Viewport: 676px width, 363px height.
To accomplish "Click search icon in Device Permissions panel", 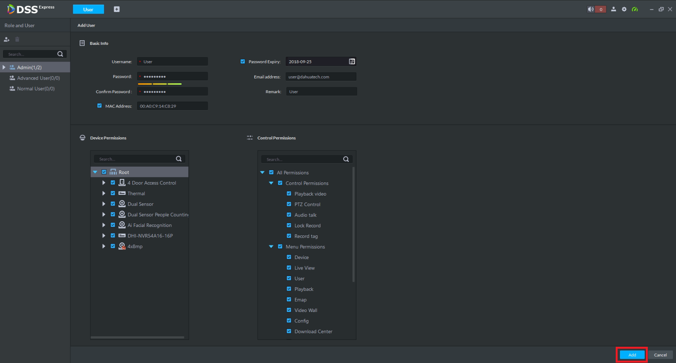I will (x=179, y=159).
